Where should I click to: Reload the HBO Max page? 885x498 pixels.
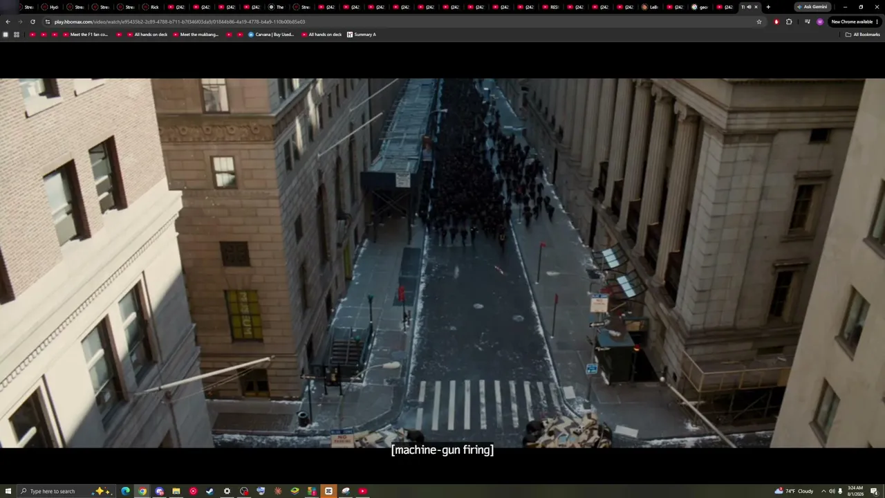pos(32,21)
